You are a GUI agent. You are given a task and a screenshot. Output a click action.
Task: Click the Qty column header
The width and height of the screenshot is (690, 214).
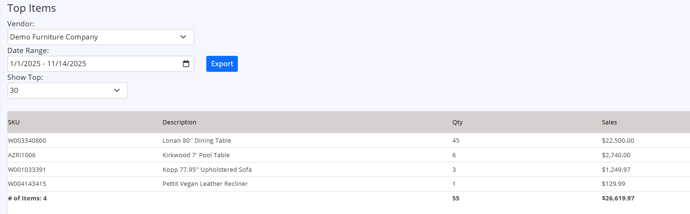457,122
